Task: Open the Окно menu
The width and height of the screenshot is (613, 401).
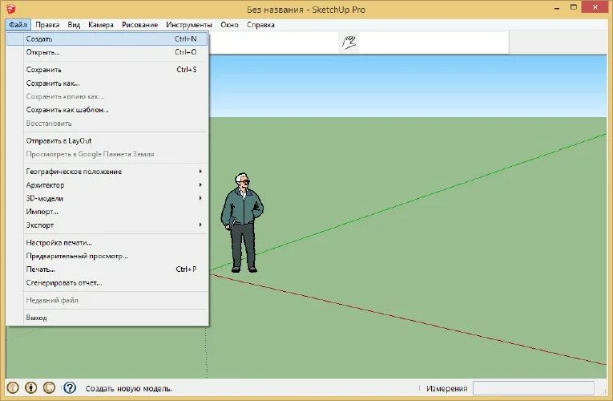Action: 229,25
